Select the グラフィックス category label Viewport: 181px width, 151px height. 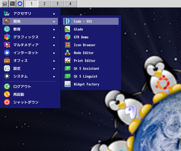[26, 37]
